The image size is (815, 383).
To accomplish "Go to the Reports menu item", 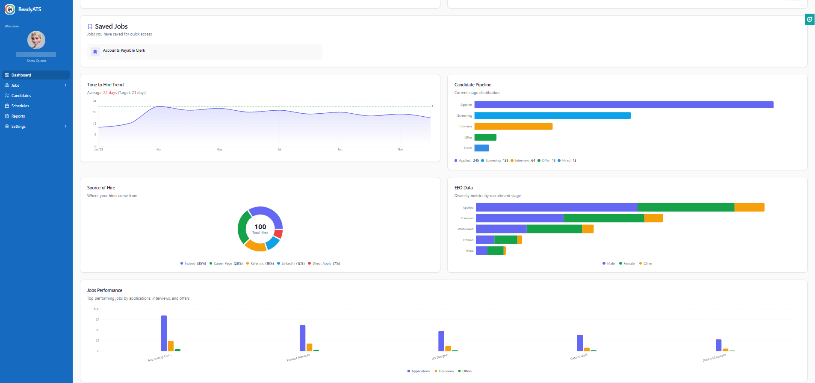I will coord(18,116).
